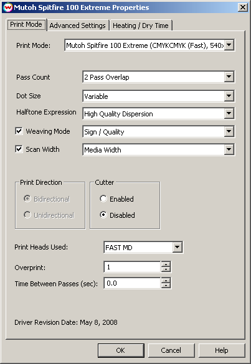Increase Time Between Passes with up arrow
The height and width of the screenshot is (364, 251).
[166, 281]
